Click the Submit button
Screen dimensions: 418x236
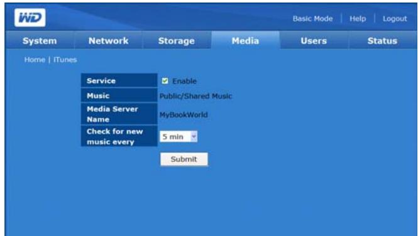[184, 159]
